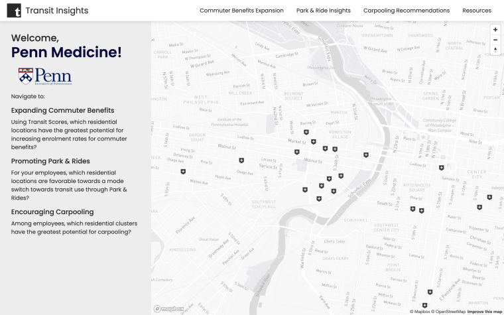Click the Penn university logo
The width and height of the screenshot is (504, 315).
pos(45,76)
